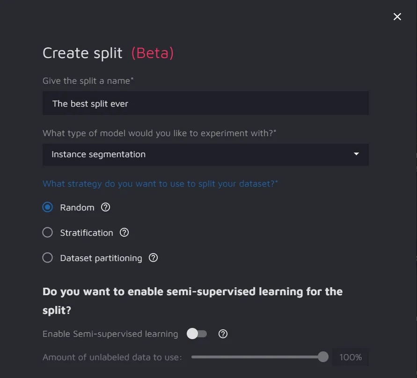
Task: Pick the Dataset partitioning radio button
Action: click(48, 258)
